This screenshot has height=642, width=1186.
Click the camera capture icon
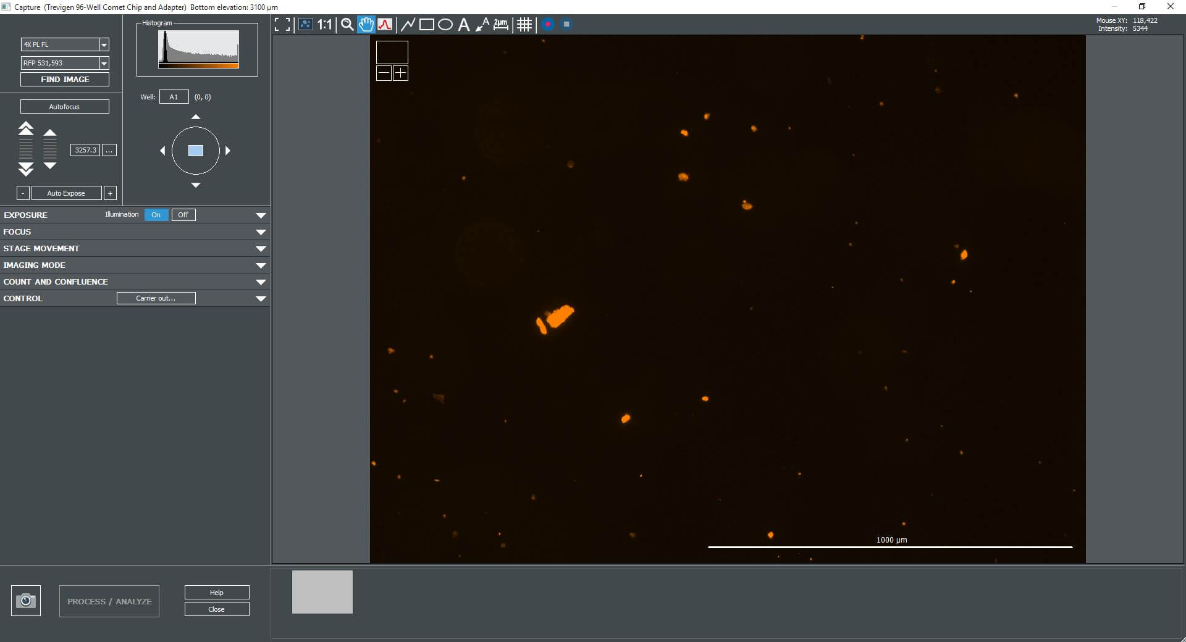pos(26,601)
